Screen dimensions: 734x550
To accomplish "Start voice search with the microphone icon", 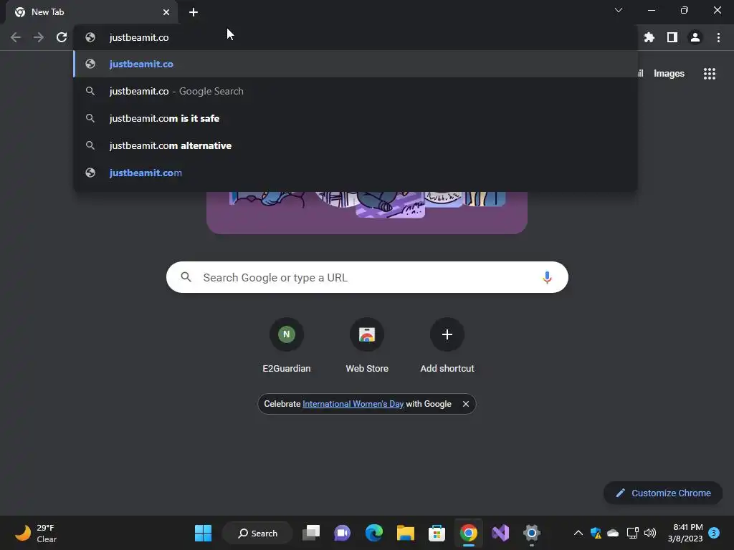I will (547, 277).
